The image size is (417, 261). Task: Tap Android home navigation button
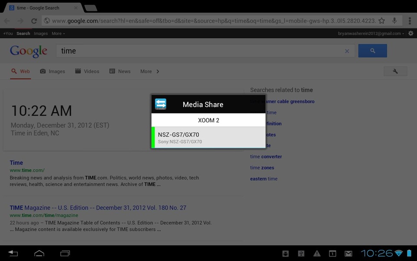tap(39, 253)
